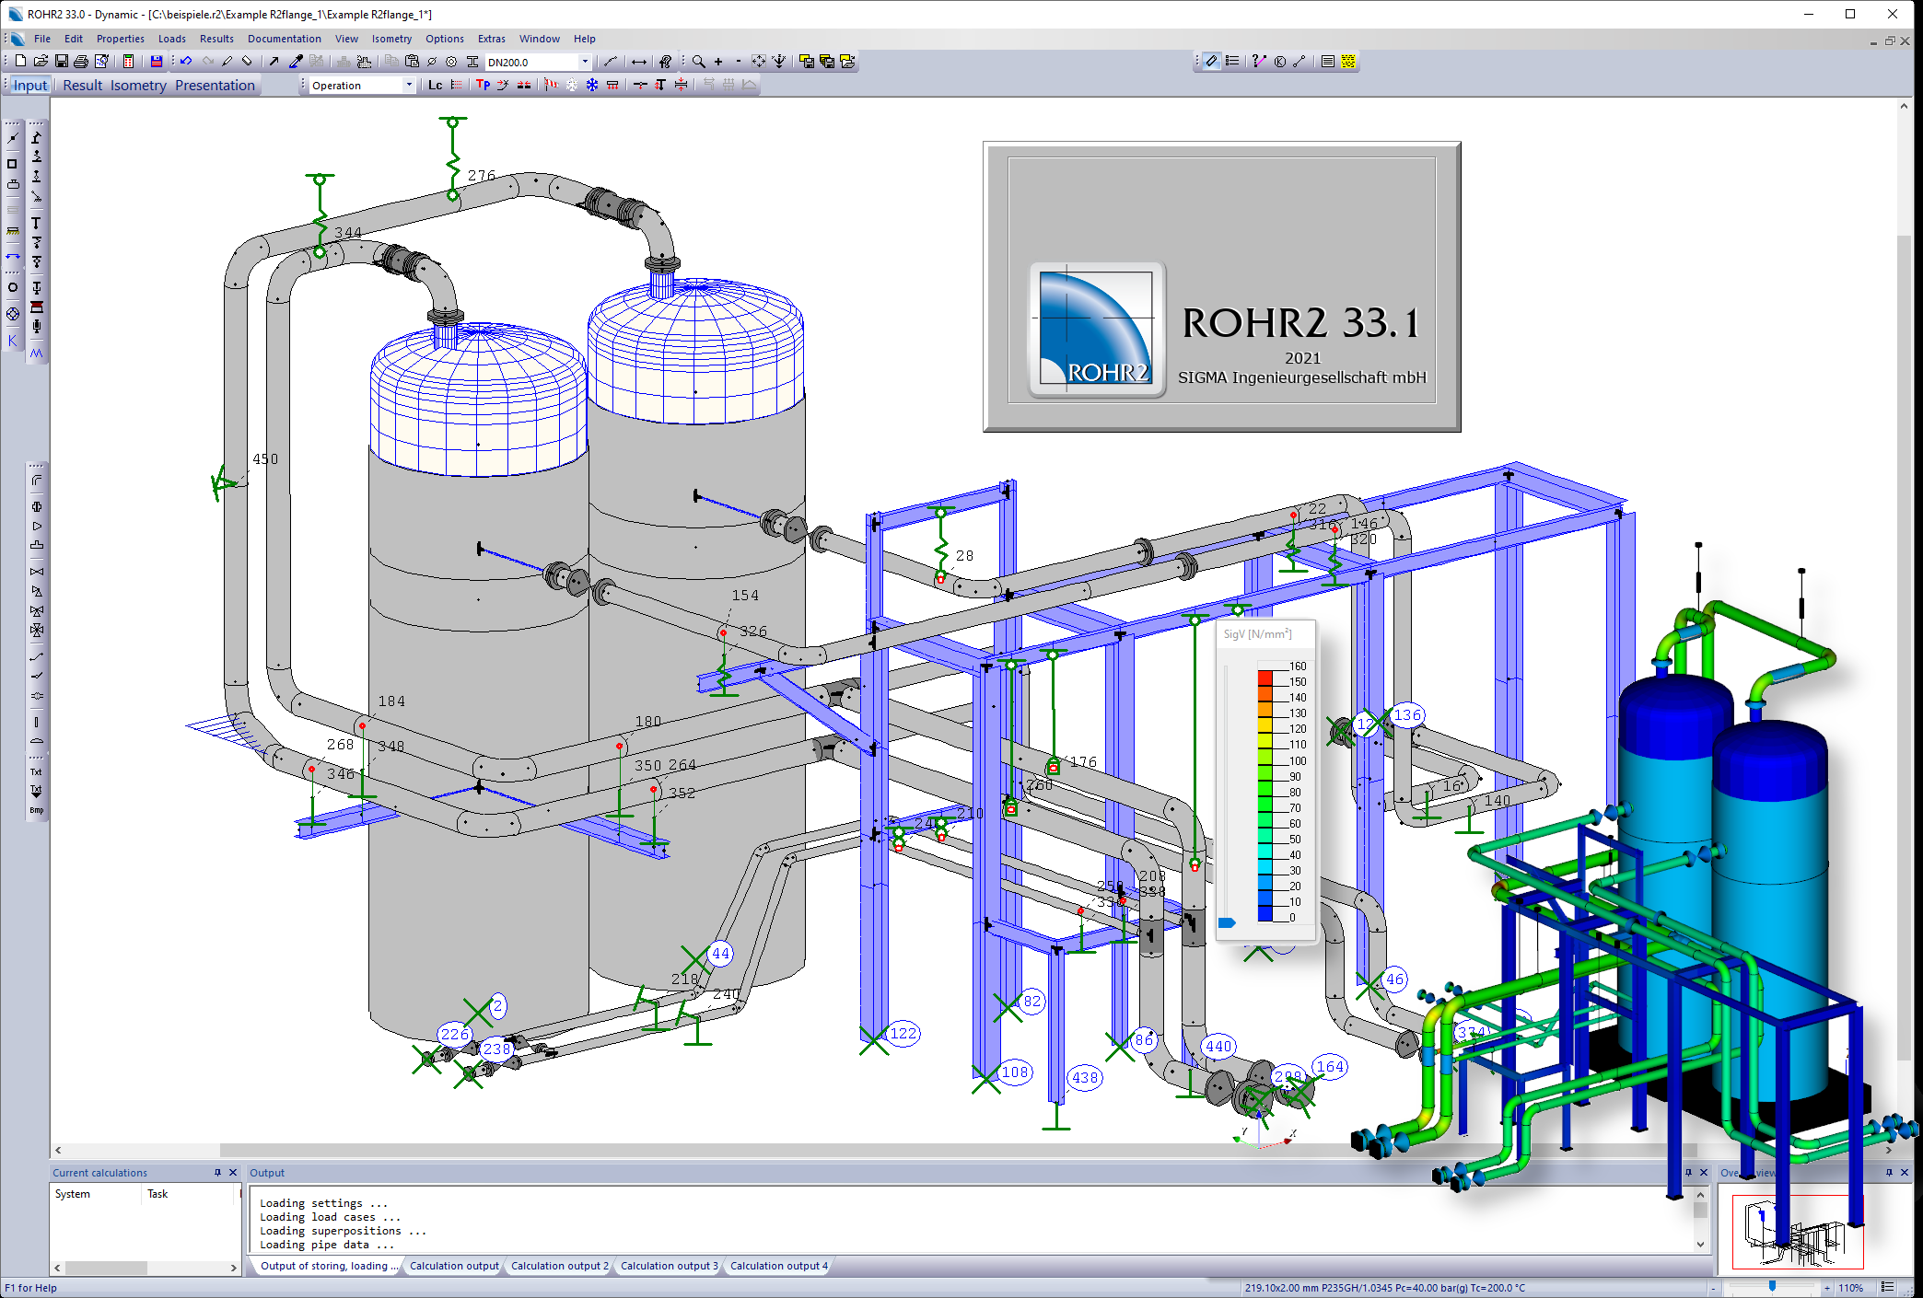Click the blue marker on SigV legend slider
1923x1298 pixels.
[1227, 922]
